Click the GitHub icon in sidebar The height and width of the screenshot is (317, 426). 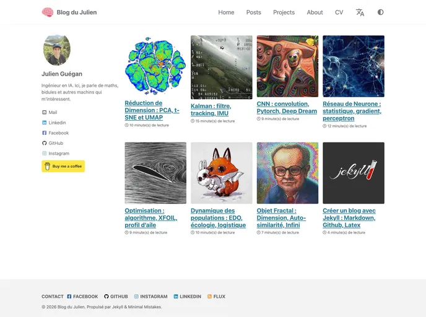[x=44, y=143]
